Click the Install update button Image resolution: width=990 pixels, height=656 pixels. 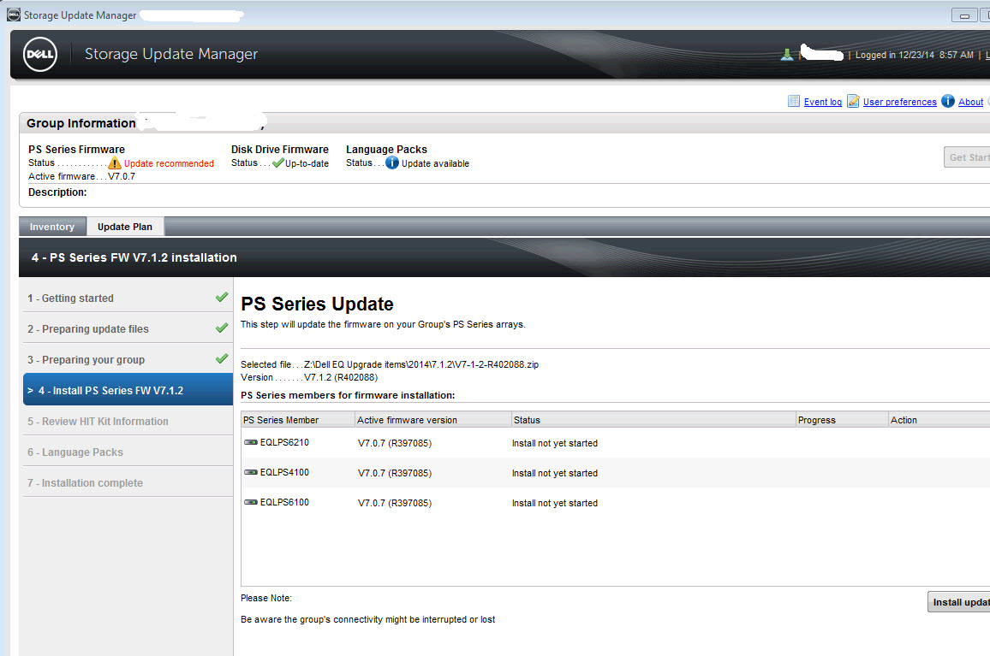coord(958,602)
